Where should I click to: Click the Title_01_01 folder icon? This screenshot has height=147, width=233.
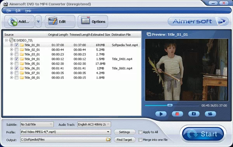pos(22,45)
